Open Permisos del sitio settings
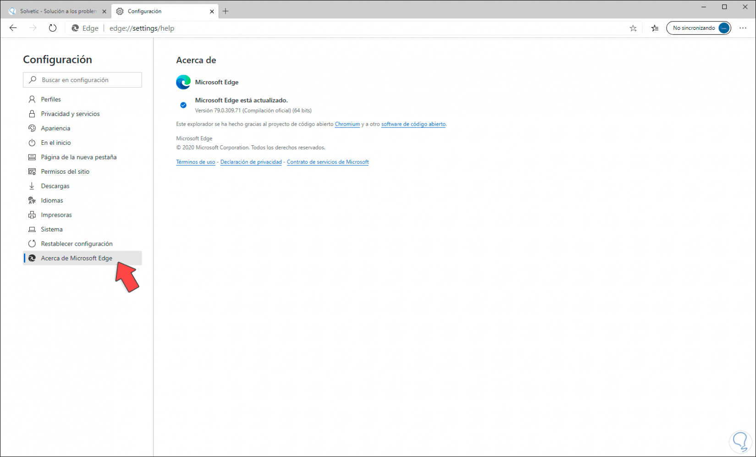 click(82, 171)
